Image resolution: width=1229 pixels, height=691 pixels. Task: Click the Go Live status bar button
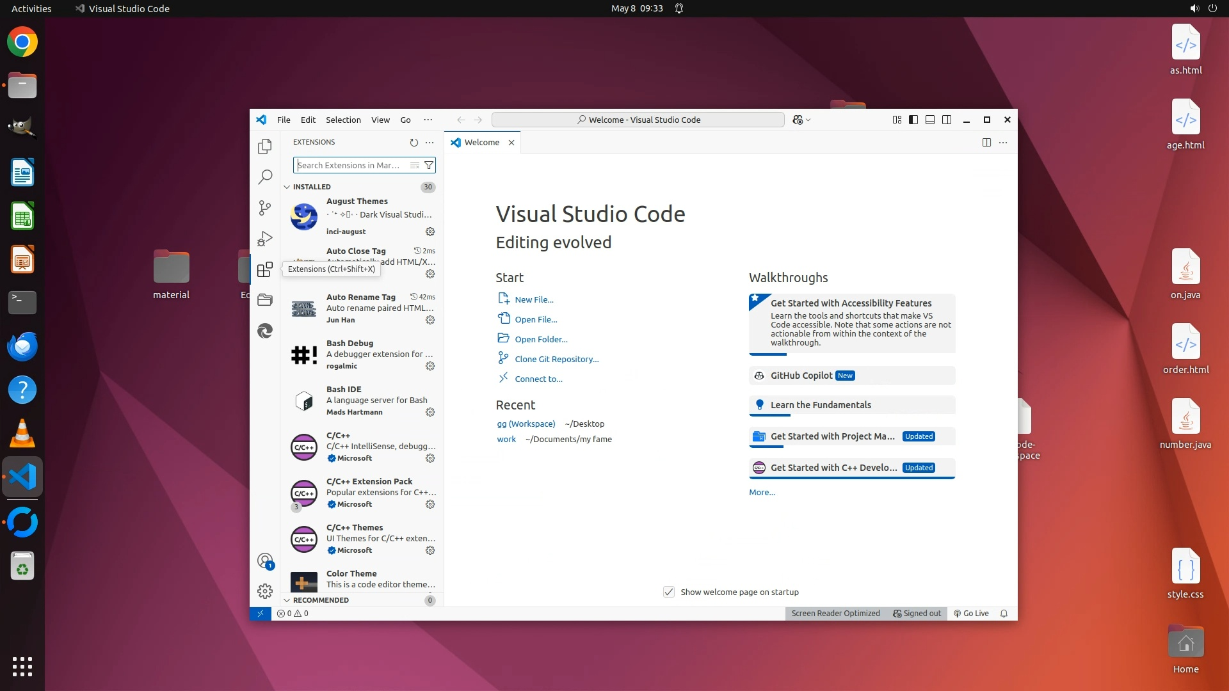[971, 614]
